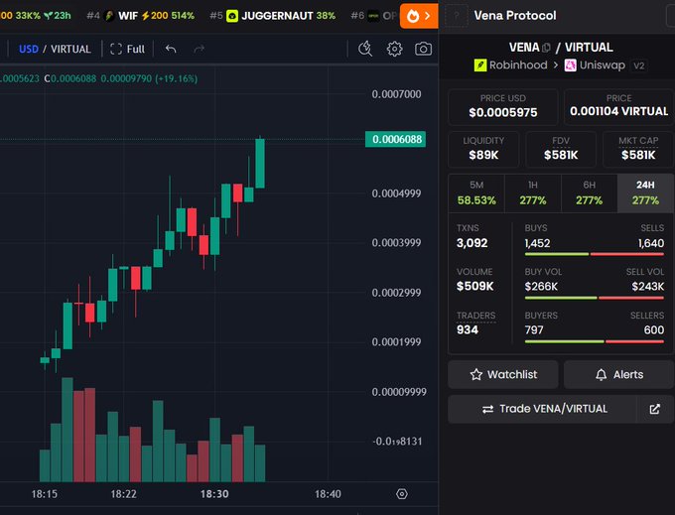Open the trending fire icon button
Viewport: 675px width, 515px height.
[x=419, y=16]
